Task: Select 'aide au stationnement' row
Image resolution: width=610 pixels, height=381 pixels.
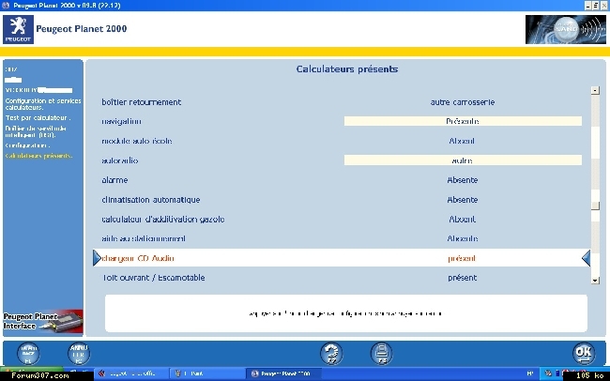Action: 144,238
